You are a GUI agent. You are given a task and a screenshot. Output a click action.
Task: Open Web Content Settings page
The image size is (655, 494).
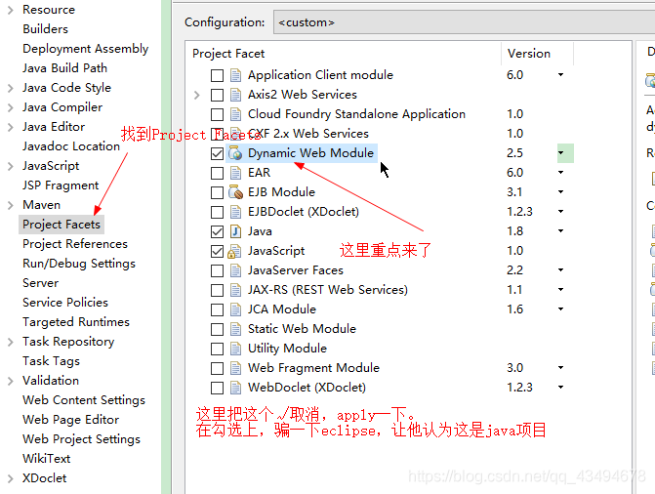(84, 400)
